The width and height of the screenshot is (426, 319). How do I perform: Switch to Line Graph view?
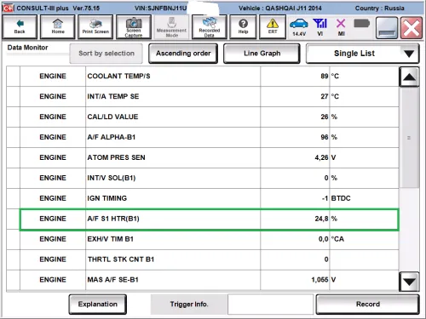pos(262,54)
